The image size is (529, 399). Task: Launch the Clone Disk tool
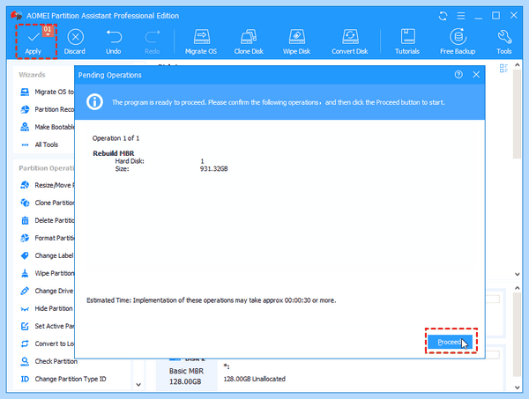[x=249, y=42]
